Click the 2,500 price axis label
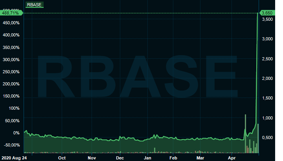 pos(267,59)
